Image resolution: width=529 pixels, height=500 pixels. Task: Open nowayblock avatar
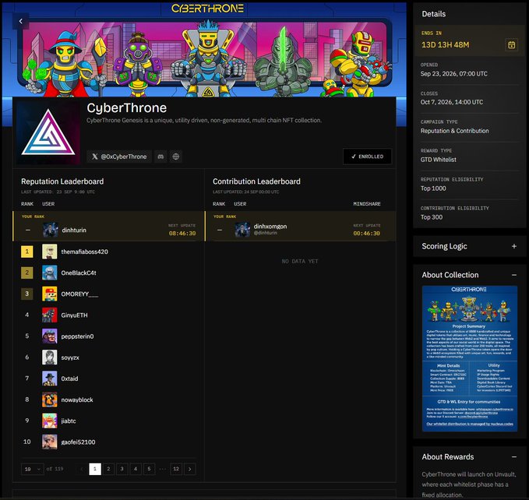click(50, 400)
